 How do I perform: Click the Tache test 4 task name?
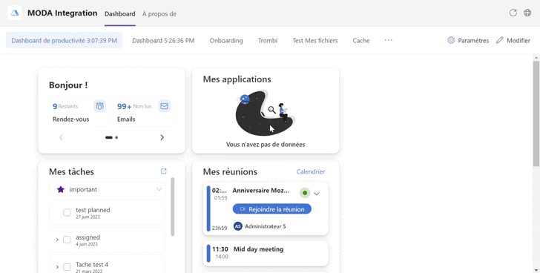(92, 264)
